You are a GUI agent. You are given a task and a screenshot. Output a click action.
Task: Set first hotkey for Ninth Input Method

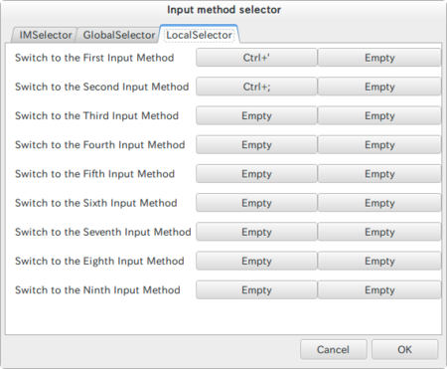[256, 290]
